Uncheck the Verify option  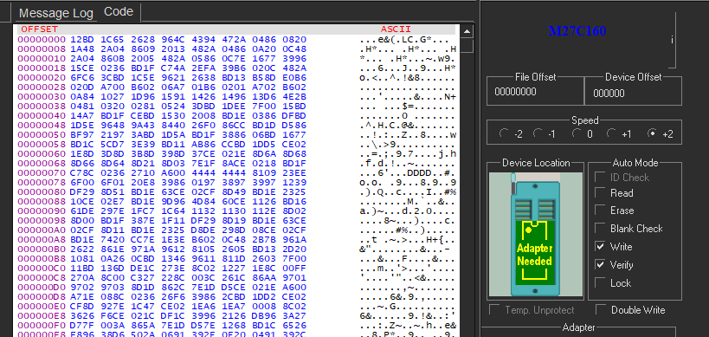[600, 264]
